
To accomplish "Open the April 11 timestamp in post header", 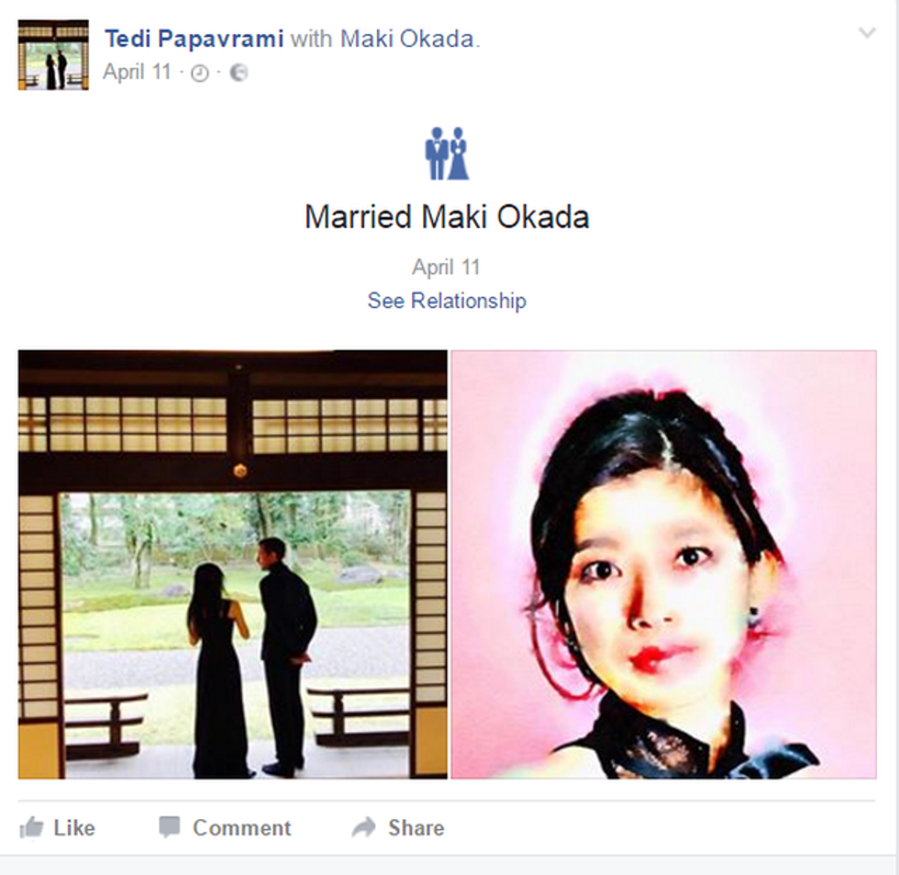I will click(x=138, y=72).
